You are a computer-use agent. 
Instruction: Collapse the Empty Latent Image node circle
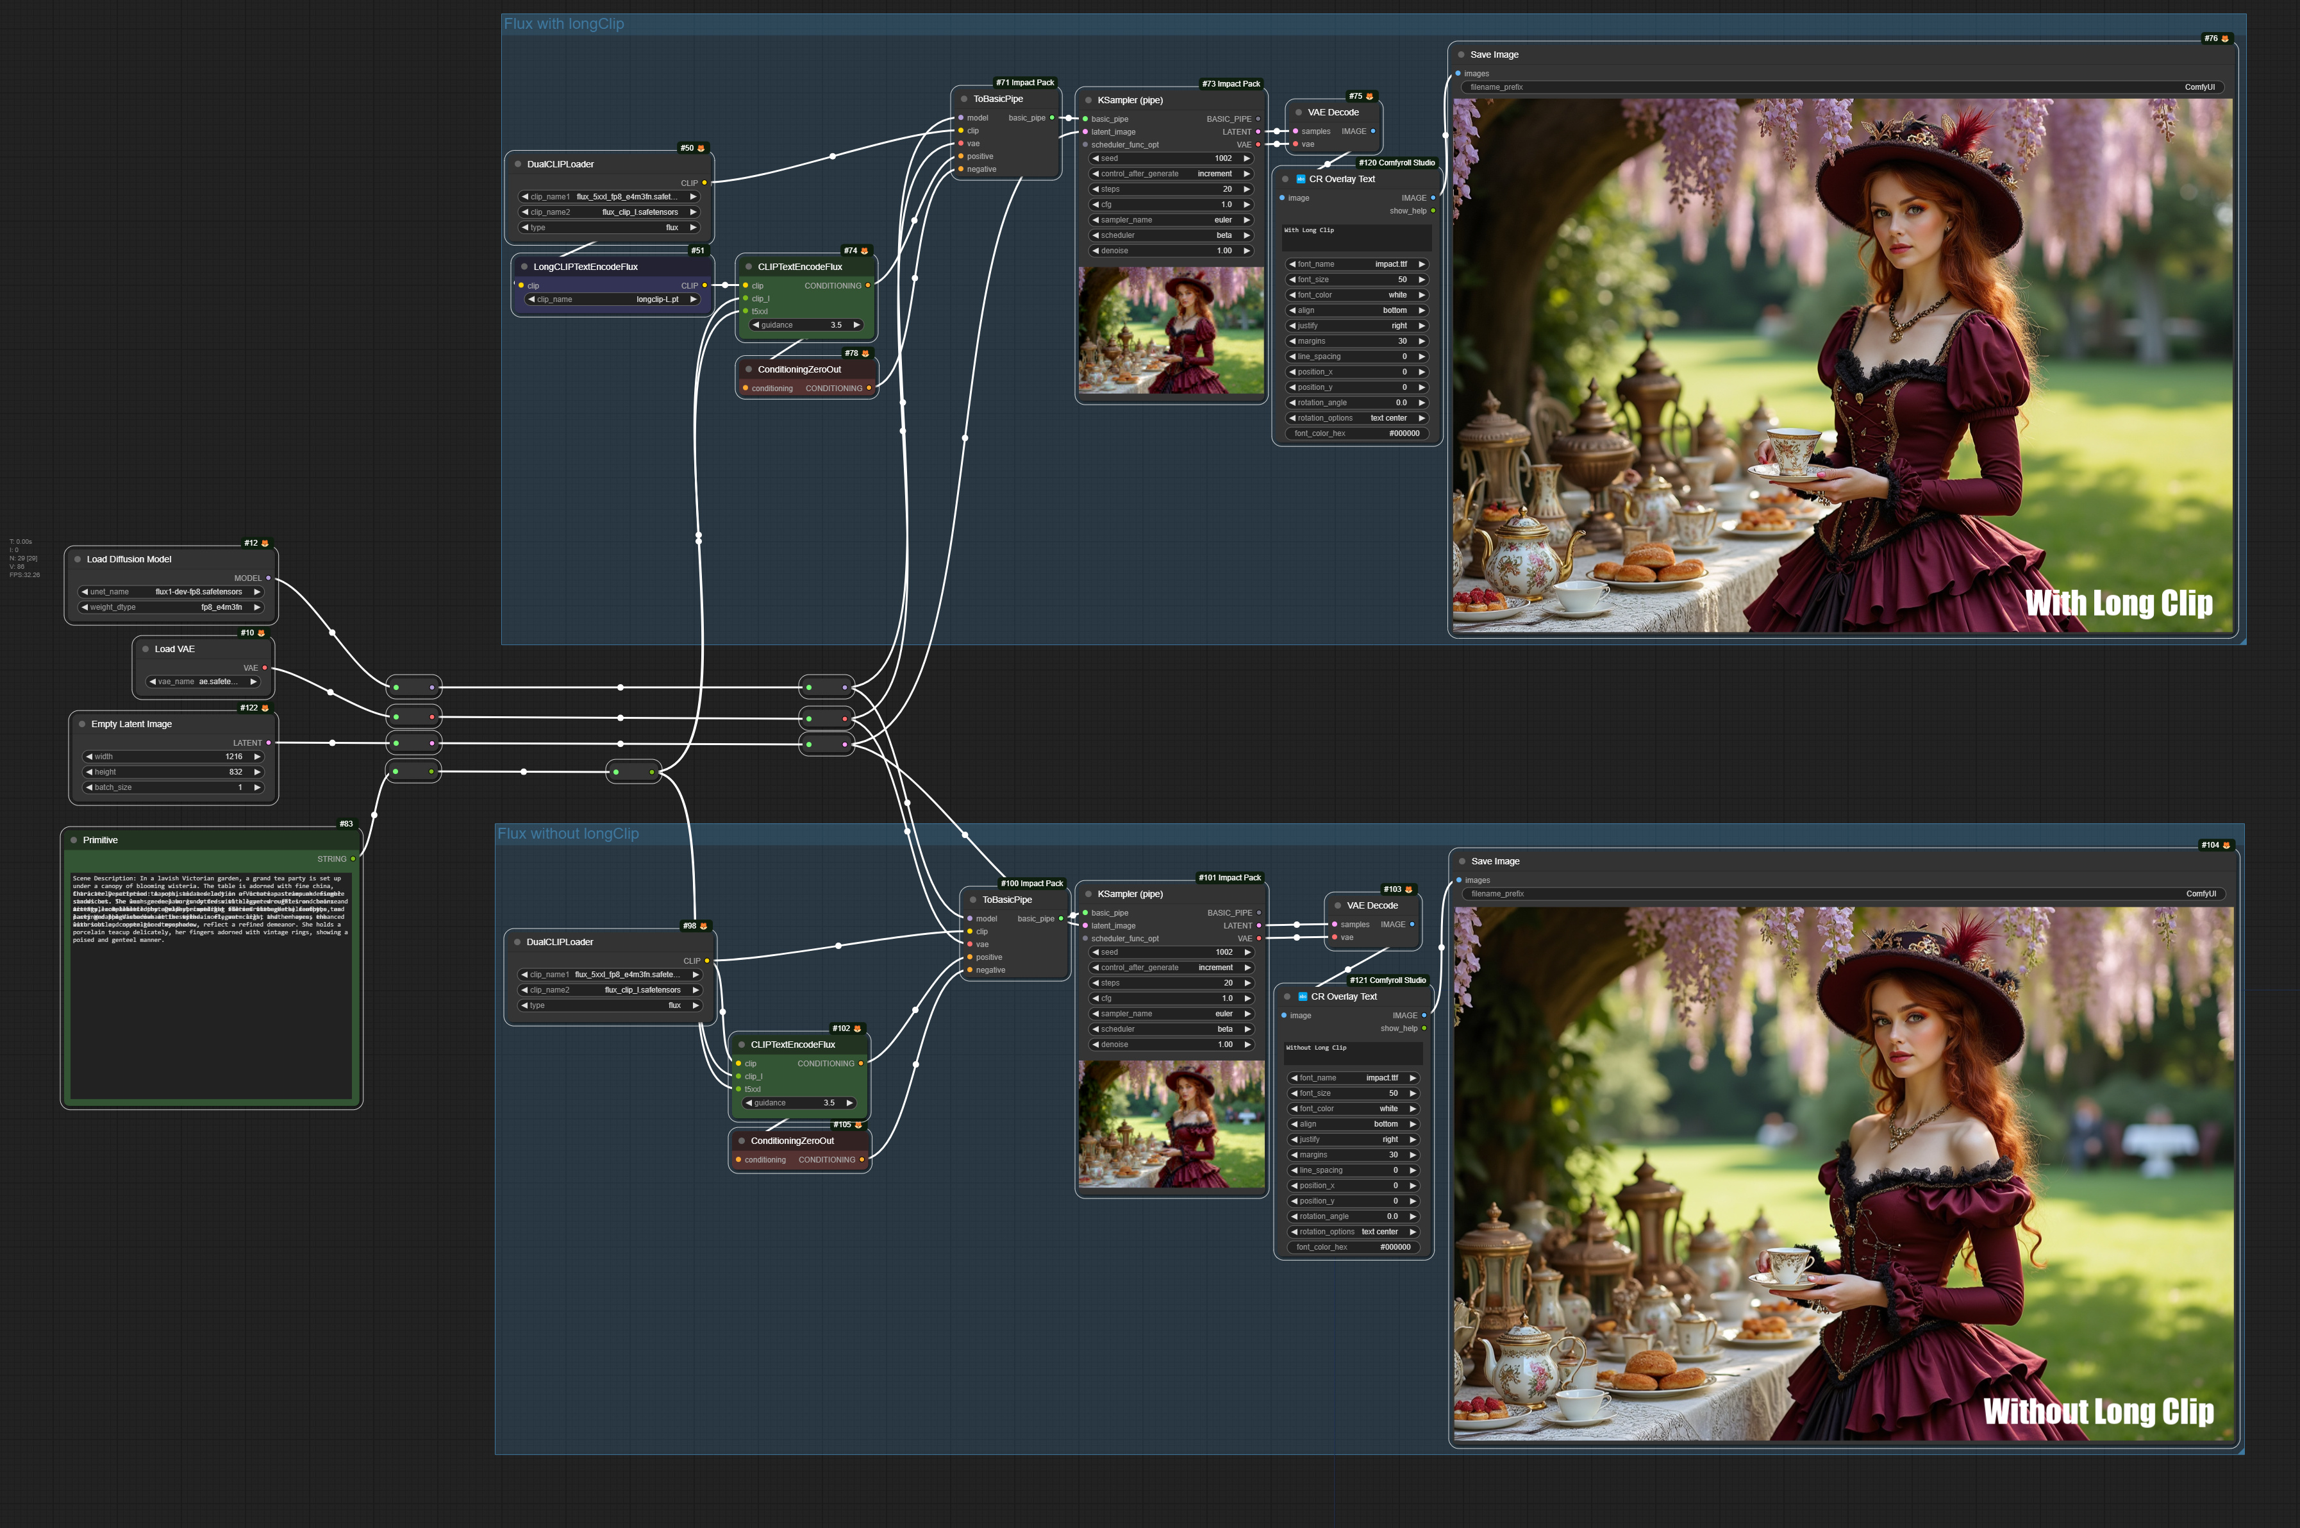pos(83,724)
